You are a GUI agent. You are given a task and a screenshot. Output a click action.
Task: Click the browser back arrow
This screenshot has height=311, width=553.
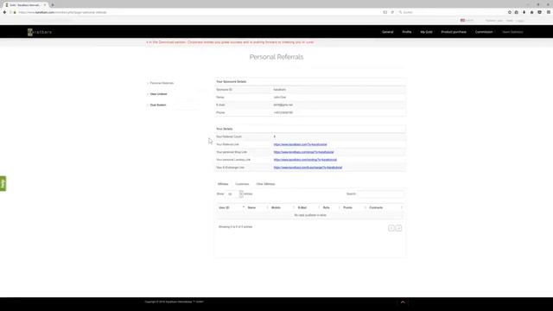[x=4, y=12]
